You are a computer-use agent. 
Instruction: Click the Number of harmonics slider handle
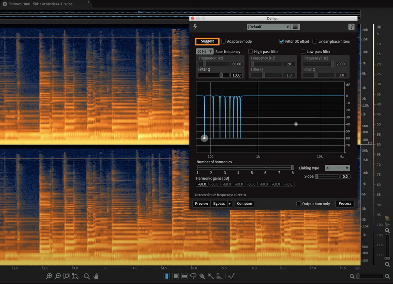tap(292, 167)
